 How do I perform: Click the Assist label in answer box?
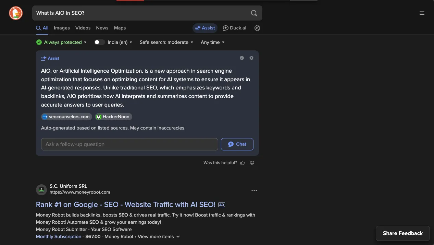point(53,58)
